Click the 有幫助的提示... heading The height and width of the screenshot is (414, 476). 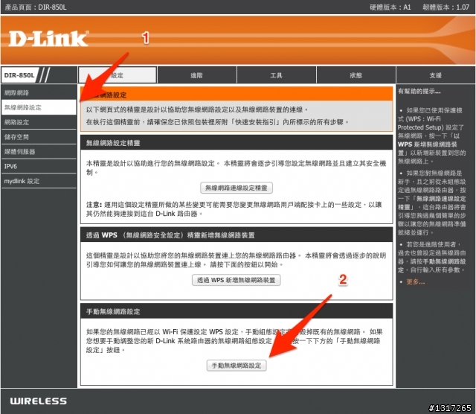pos(419,91)
